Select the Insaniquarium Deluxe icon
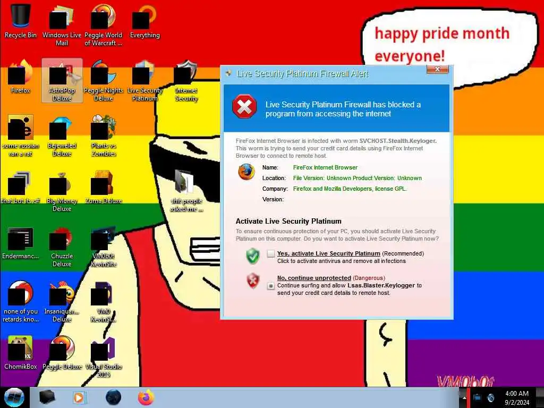This screenshot has height=408, width=544. point(62,302)
